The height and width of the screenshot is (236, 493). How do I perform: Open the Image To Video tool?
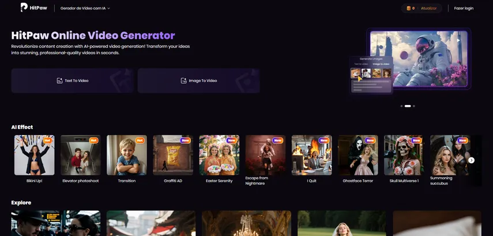199,81
